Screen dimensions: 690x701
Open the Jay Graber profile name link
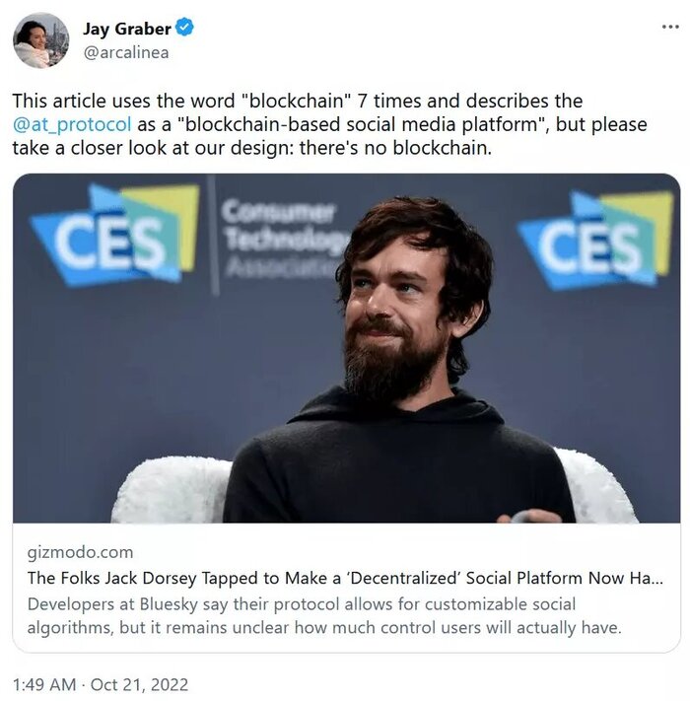[126, 29]
